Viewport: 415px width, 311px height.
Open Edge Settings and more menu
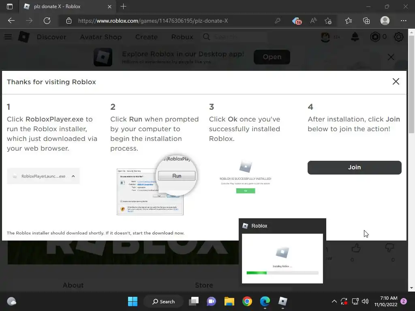coord(403,21)
